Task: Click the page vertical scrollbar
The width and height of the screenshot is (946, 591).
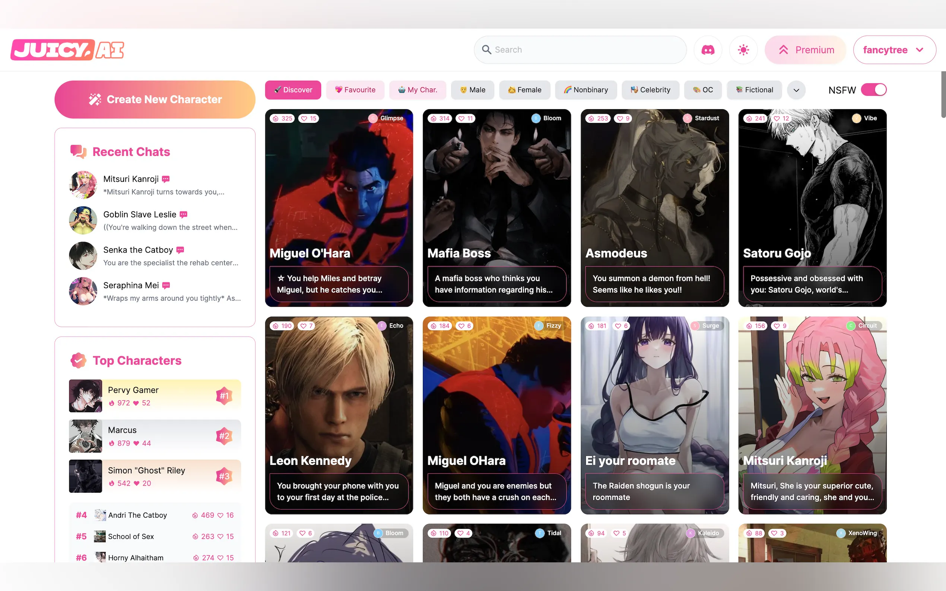Action: point(943,95)
